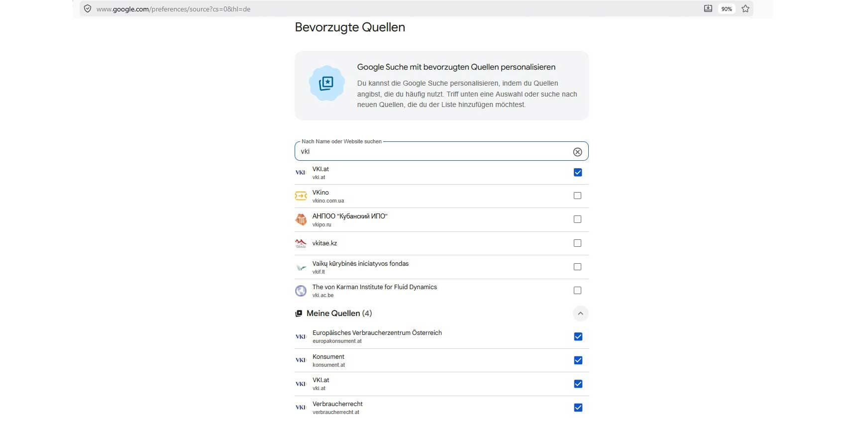This screenshot has height=422, width=846.
Task: Click the VKino ticket icon
Action: coord(301,196)
